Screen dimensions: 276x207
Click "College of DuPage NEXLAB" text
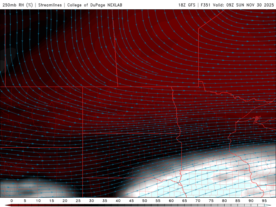coord(95,5)
